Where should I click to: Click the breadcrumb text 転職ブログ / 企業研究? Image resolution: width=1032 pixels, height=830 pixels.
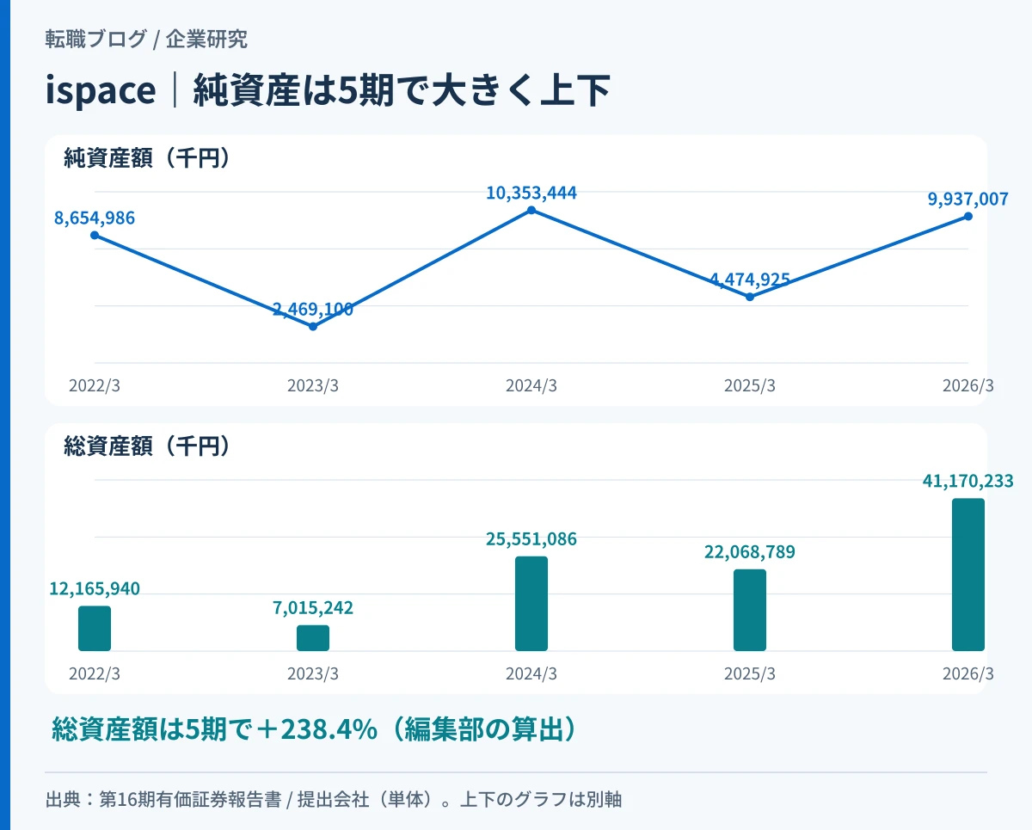pyautogui.click(x=146, y=40)
